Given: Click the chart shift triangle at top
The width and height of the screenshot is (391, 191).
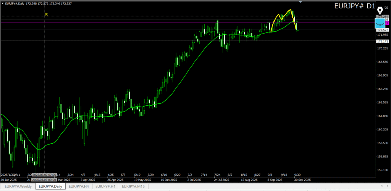Looking at the screenshot, I should (x=302, y=2).
